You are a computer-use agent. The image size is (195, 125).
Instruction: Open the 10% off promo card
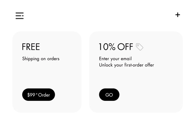136,72
